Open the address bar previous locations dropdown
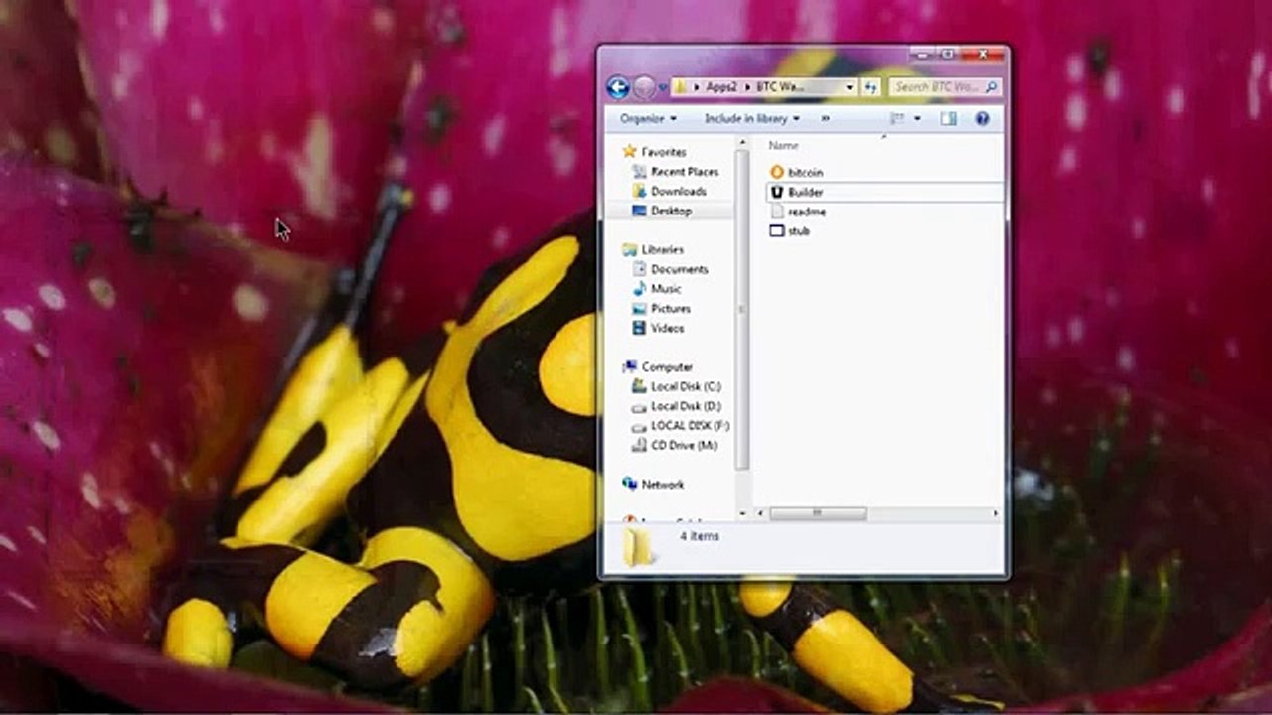Image resolution: width=1272 pixels, height=715 pixels. (850, 87)
